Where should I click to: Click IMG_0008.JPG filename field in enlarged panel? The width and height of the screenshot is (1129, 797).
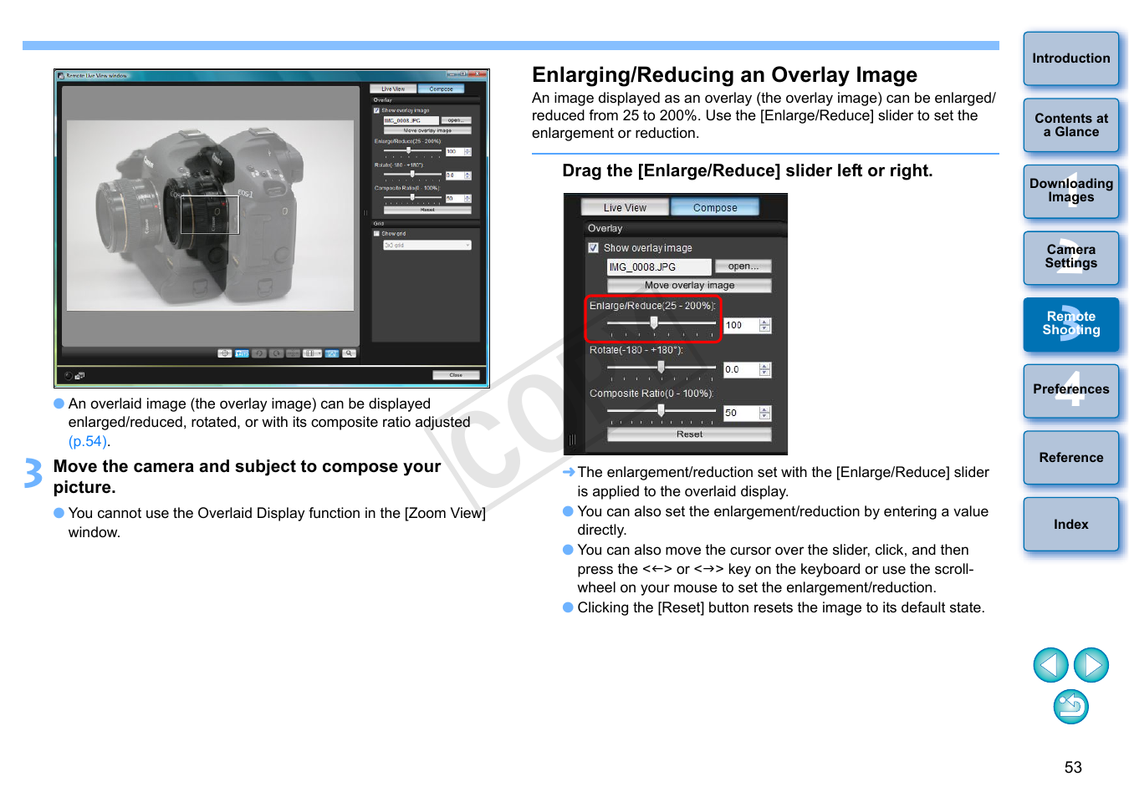[659, 267]
